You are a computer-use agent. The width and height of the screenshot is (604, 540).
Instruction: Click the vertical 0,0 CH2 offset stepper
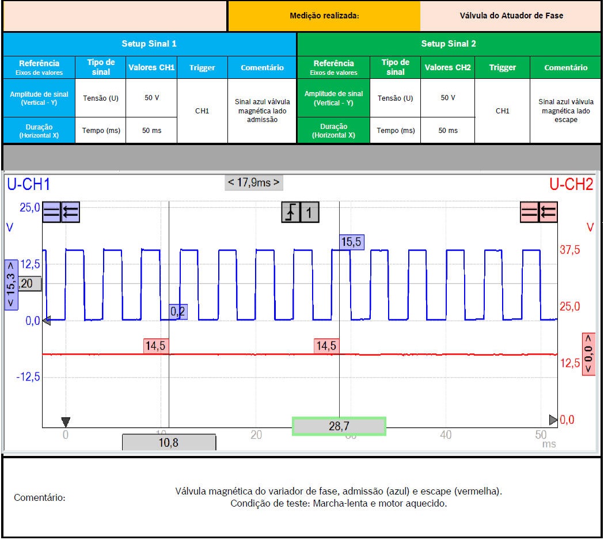[588, 354]
